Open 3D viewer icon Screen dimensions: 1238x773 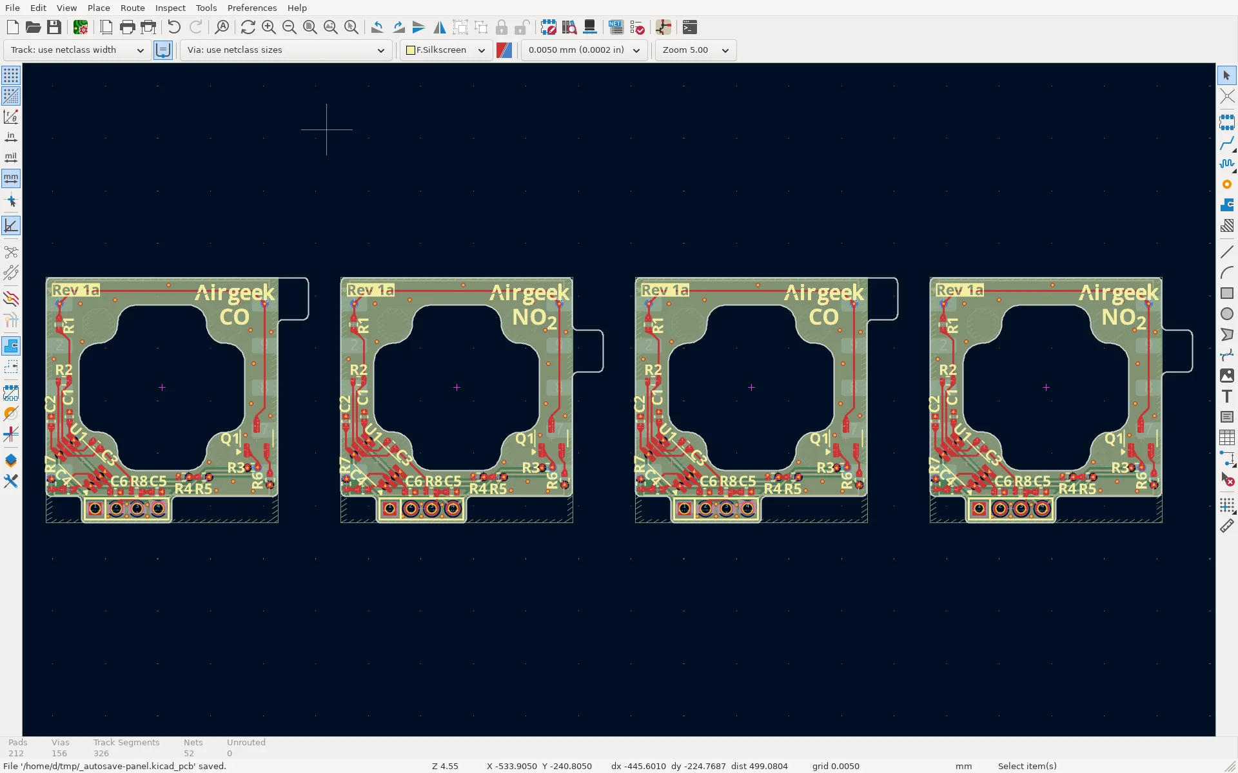589,27
